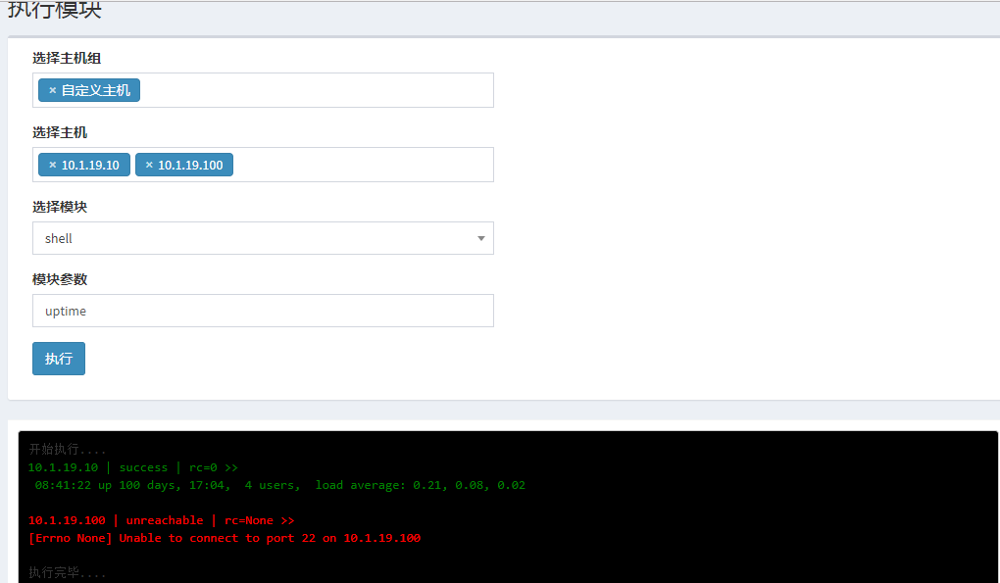Remove the 自定义主机 host group tag

click(x=53, y=90)
